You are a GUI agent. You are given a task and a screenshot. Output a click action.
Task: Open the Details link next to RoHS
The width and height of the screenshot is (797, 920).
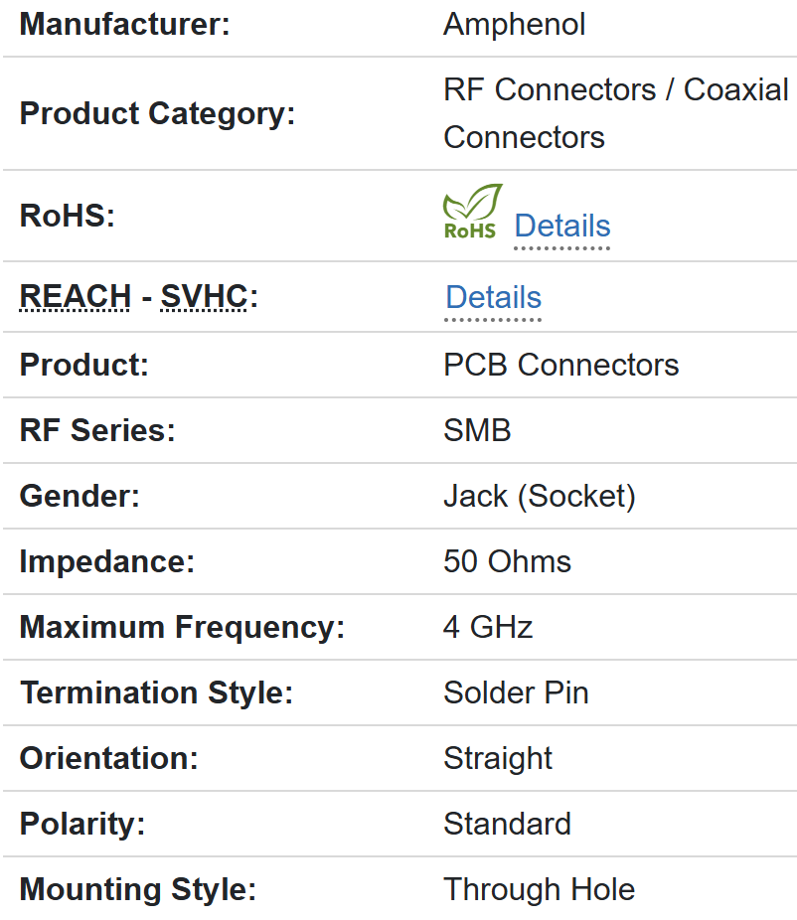(561, 227)
